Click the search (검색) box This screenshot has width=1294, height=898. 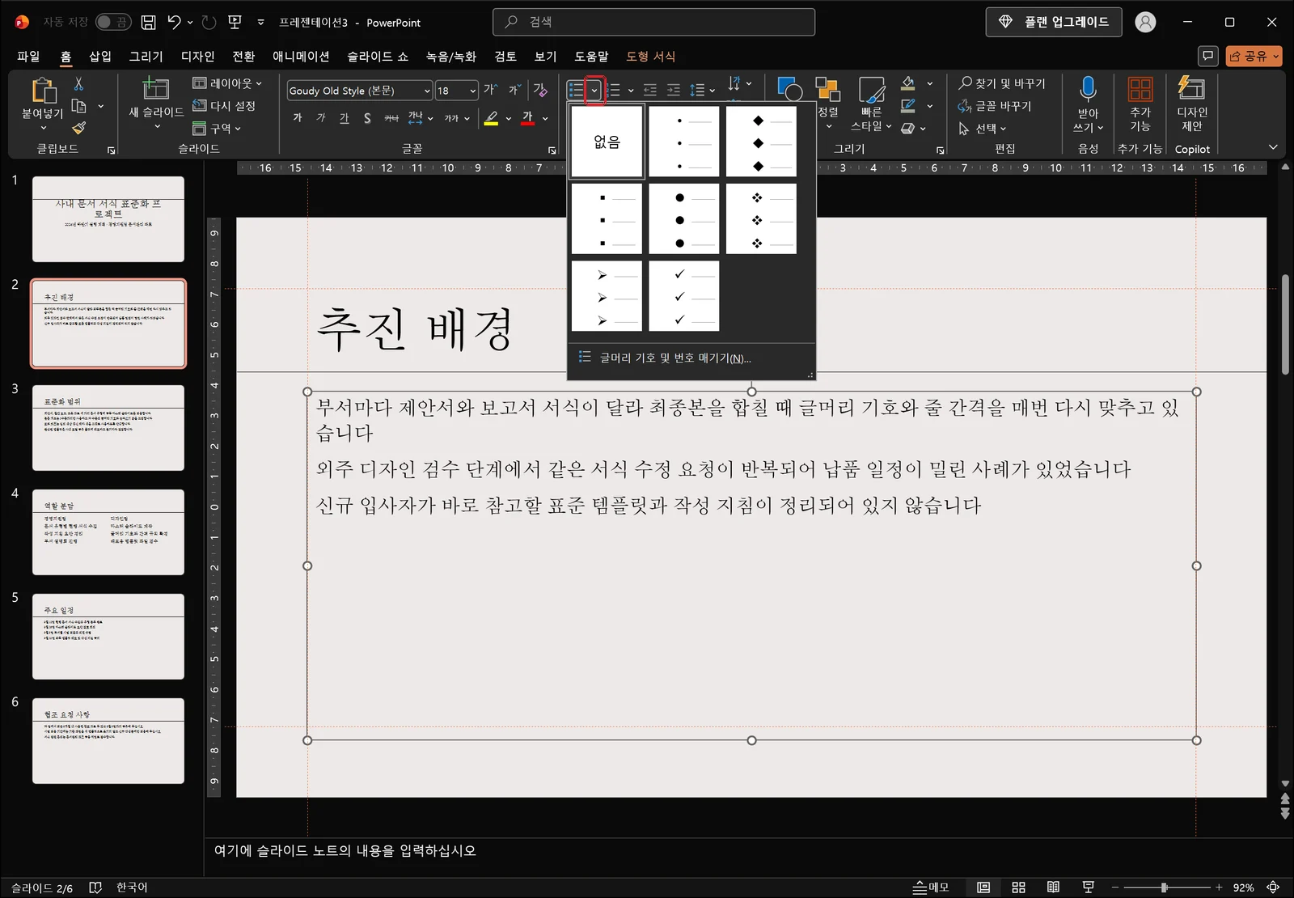pos(653,22)
